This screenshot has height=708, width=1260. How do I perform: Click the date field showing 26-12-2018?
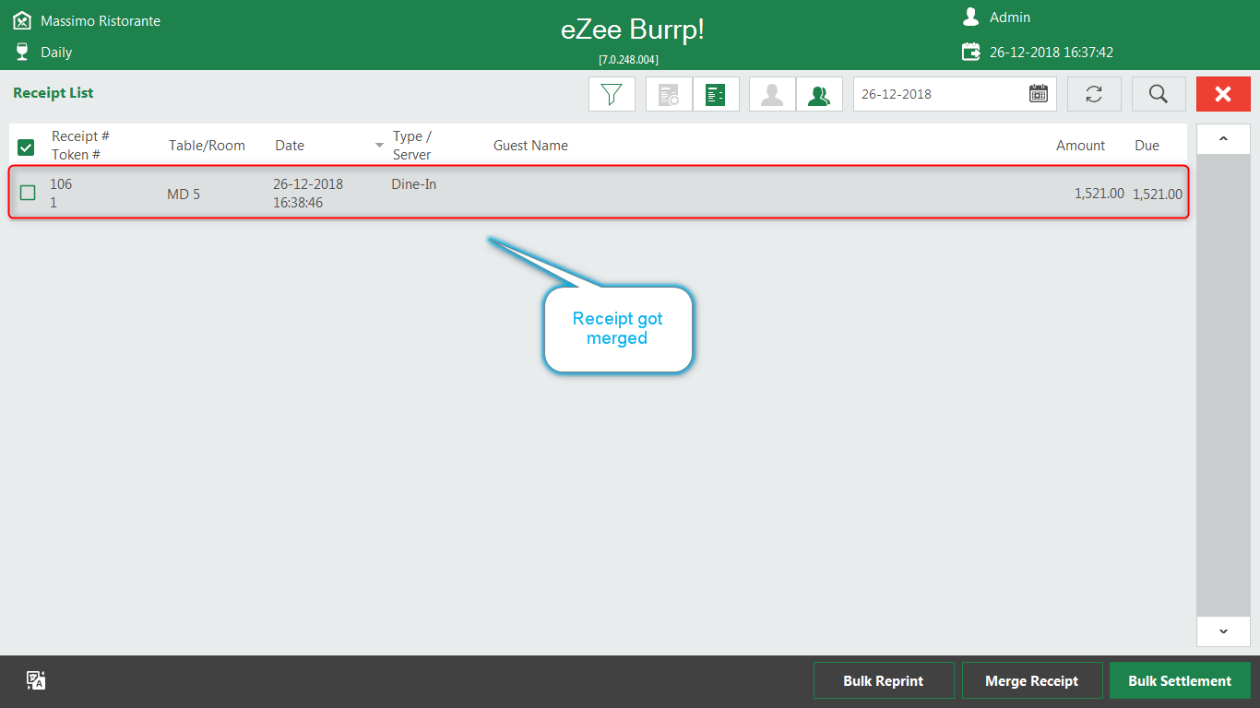pos(955,94)
